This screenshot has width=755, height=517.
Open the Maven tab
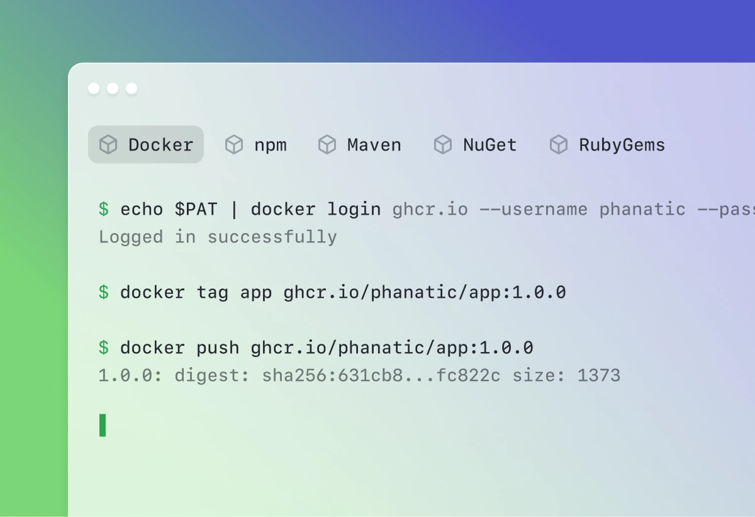[x=360, y=145]
